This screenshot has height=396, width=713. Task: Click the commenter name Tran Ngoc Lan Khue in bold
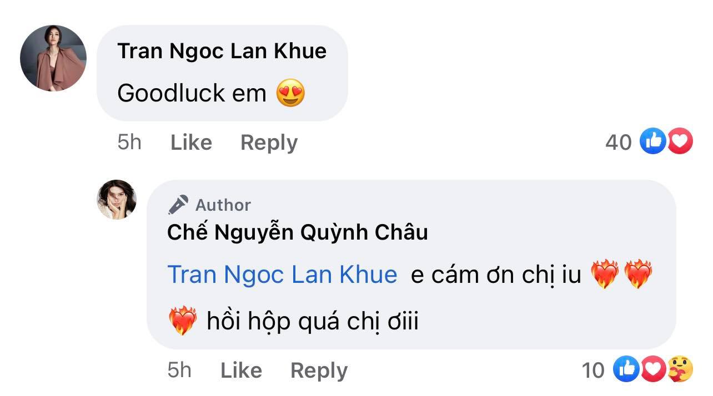tap(222, 51)
